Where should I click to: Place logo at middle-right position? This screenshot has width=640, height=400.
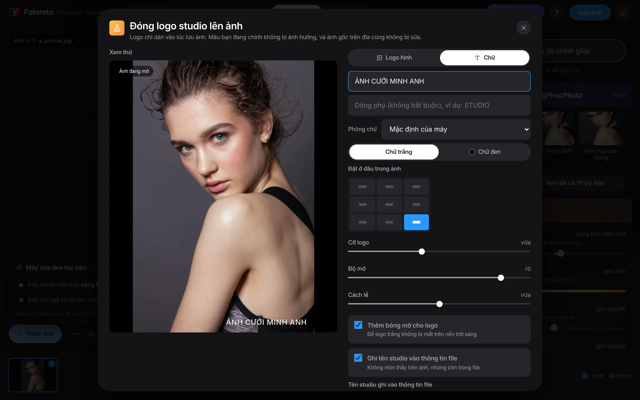tap(416, 205)
